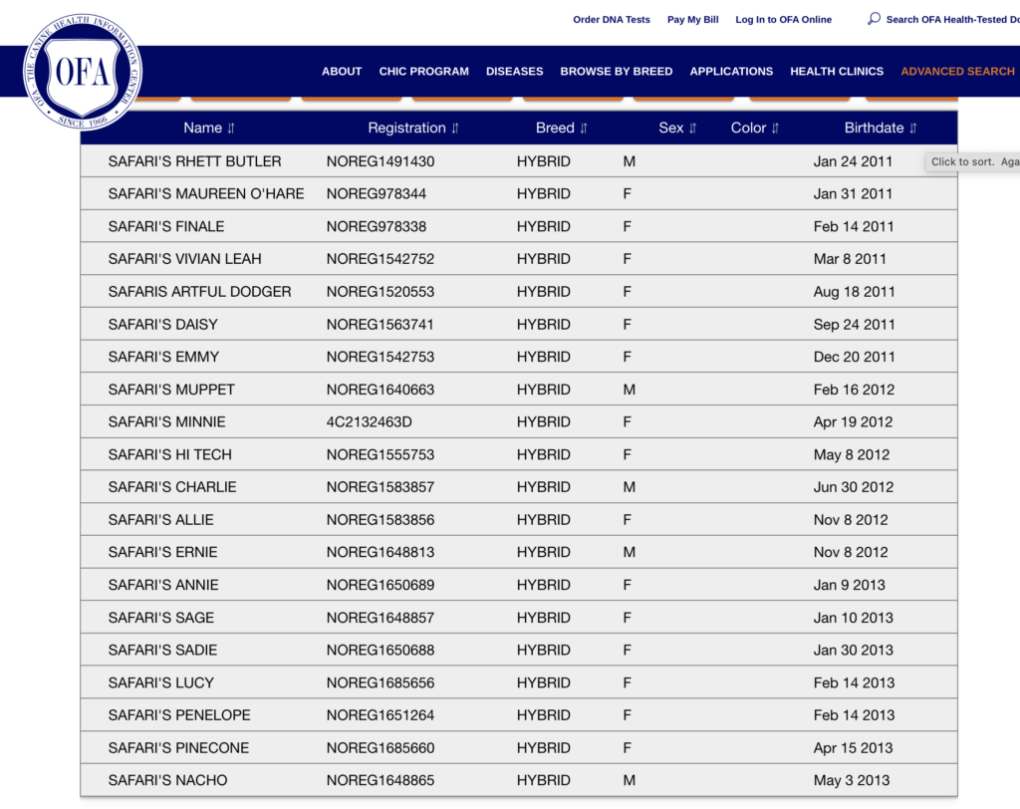The image size is (1020, 809).
Task: Select registration 4C2132463D cell
Action: coord(369,421)
